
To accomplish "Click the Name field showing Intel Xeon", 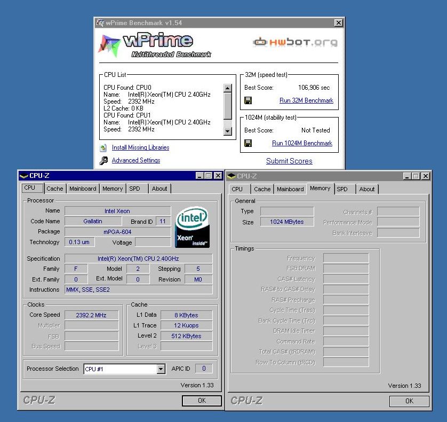I will click(117, 211).
